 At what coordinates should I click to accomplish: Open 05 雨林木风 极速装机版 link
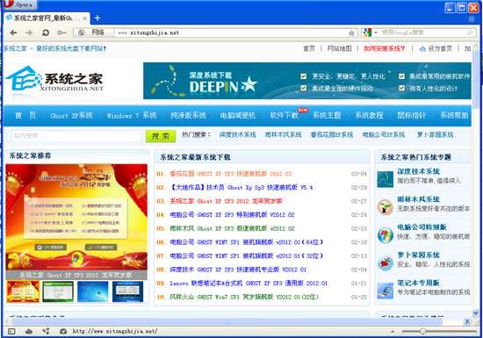pyautogui.click(x=232, y=228)
